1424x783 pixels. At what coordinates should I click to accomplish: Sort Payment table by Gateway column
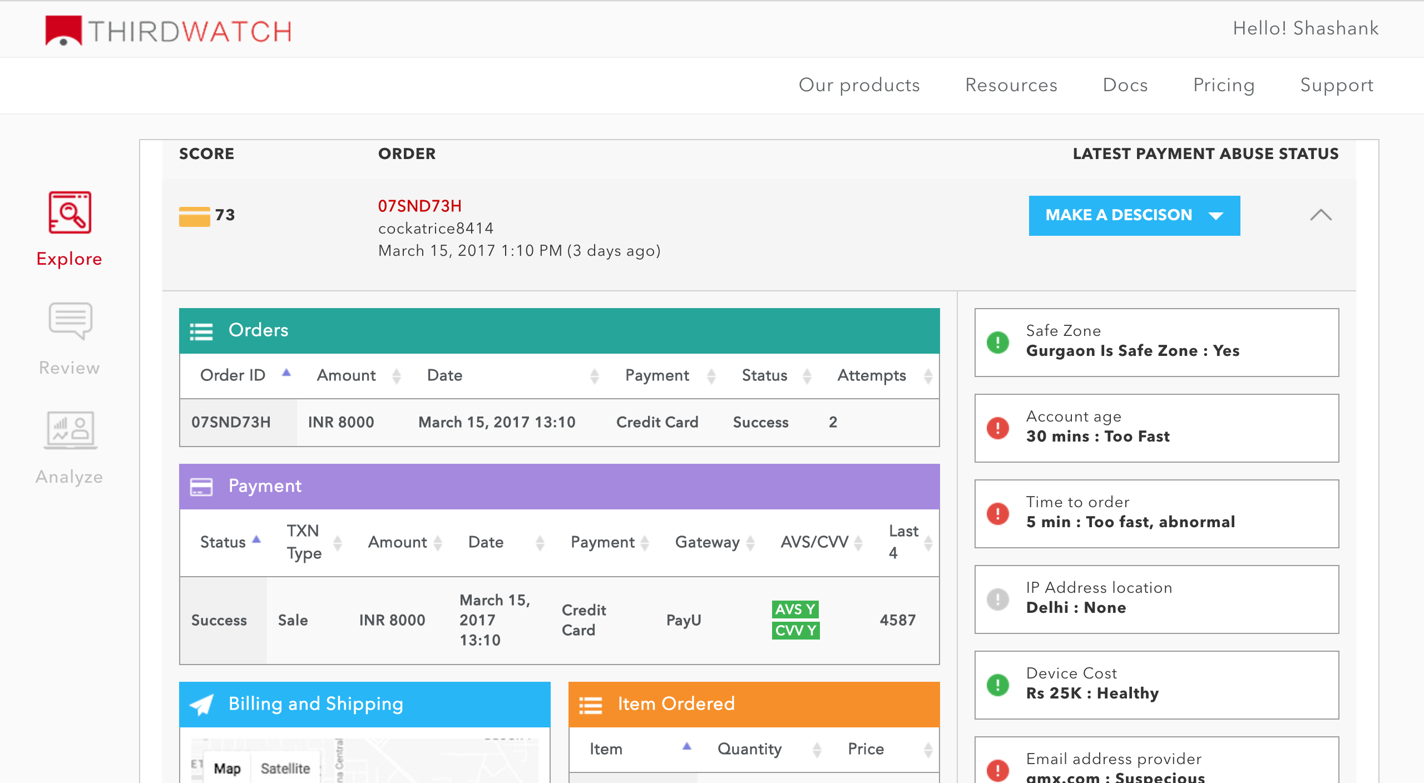(708, 542)
